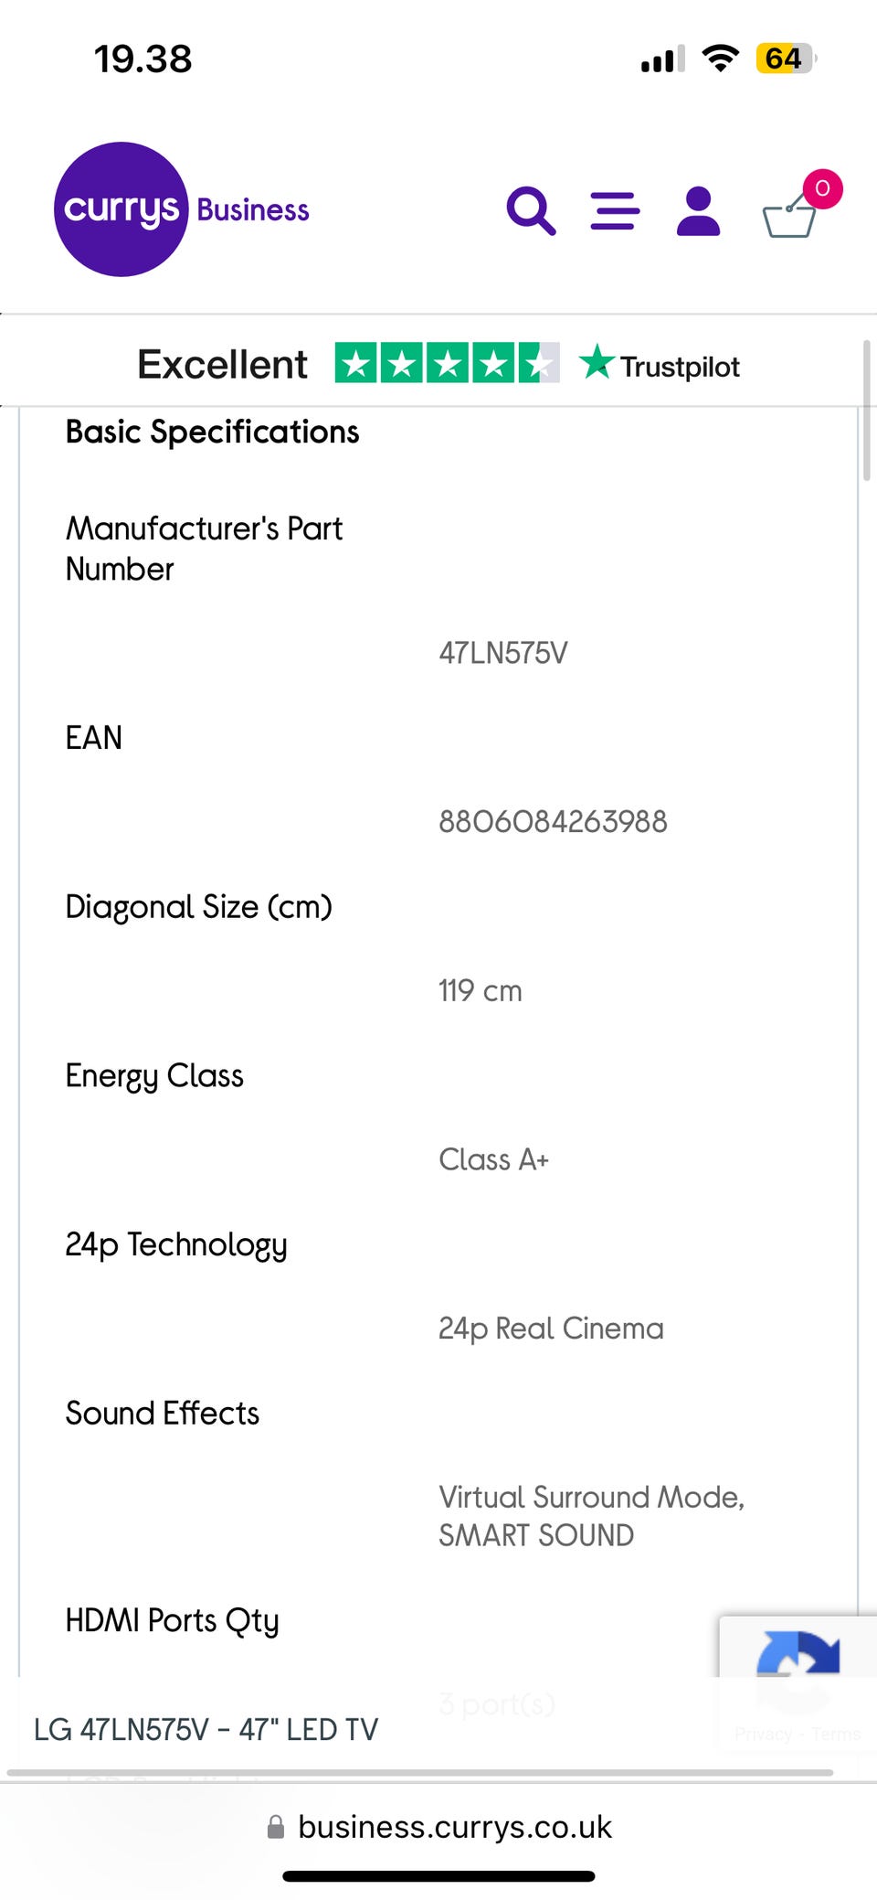Tap the Currys Business logo

coord(182,209)
